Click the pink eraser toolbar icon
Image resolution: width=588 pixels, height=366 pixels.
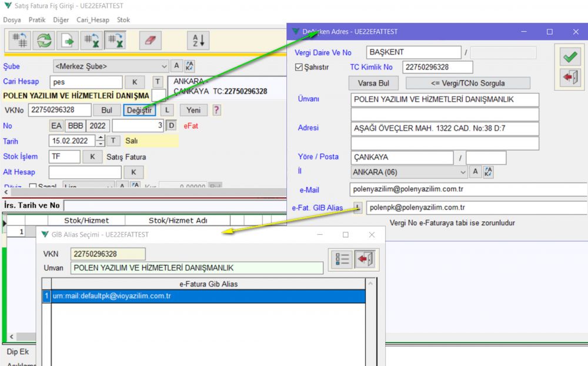click(151, 40)
